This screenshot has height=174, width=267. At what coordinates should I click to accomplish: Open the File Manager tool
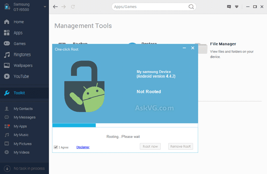[x=223, y=44]
